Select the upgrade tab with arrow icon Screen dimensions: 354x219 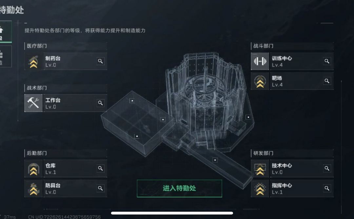tap(6, 32)
